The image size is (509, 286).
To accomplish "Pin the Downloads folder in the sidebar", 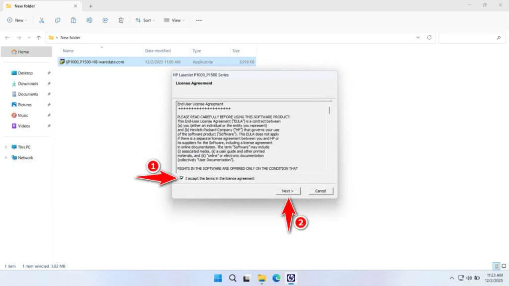I will pyautogui.click(x=49, y=83).
